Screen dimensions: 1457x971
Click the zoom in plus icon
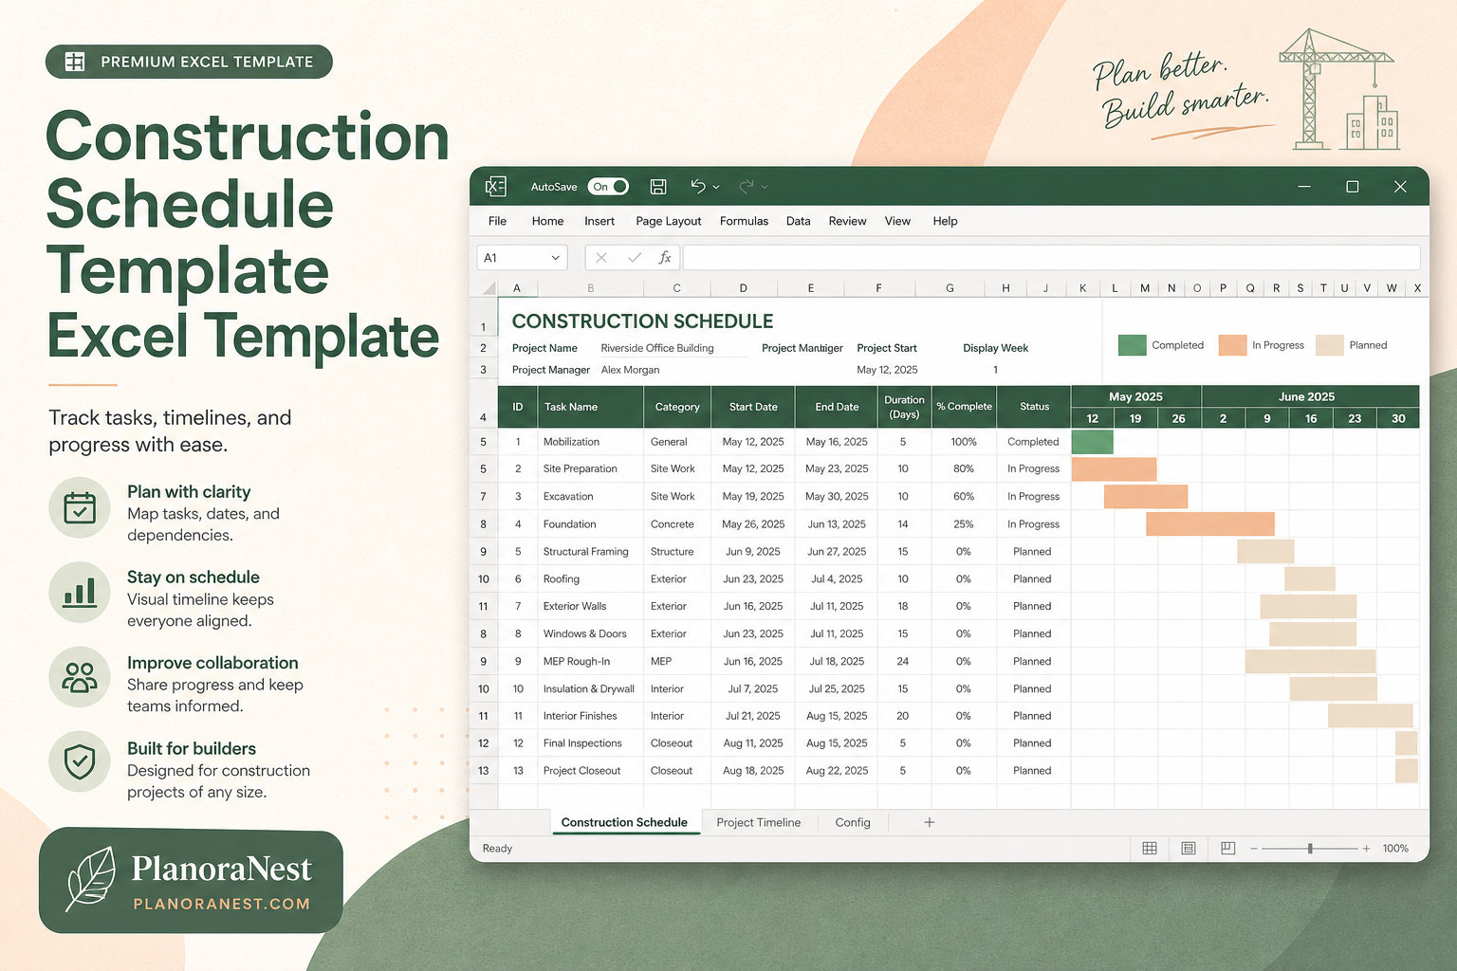1366,849
